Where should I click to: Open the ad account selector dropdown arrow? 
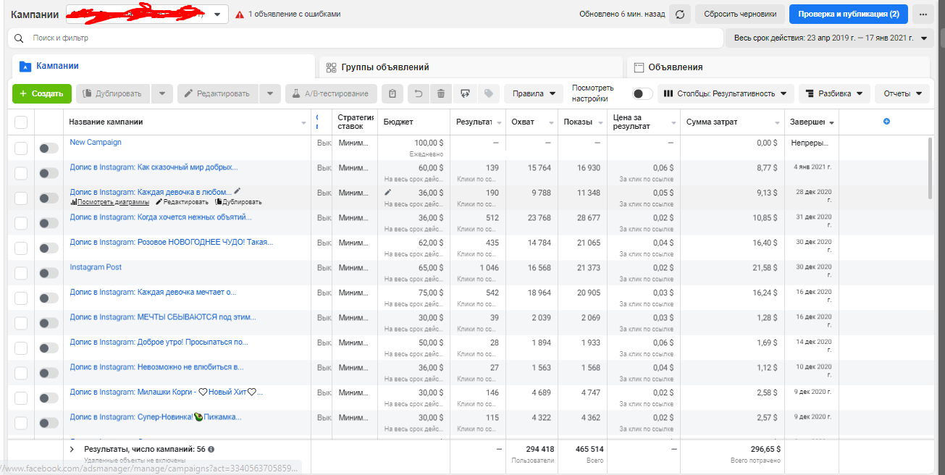[217, 14]
